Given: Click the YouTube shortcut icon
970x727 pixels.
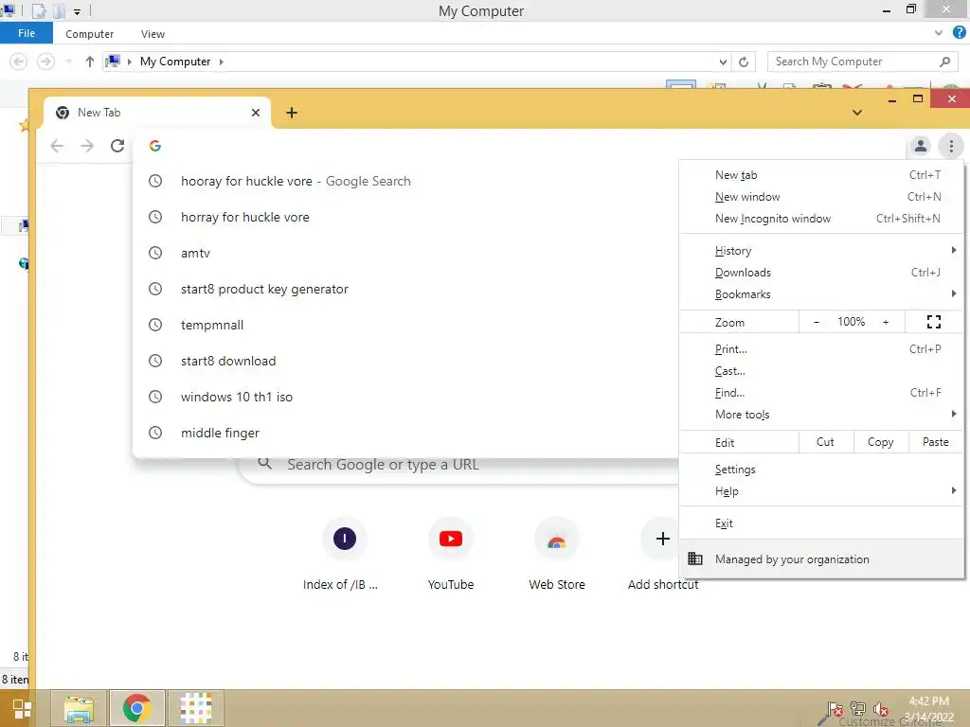Looking at the screenshot, I should tap(450, 539).
